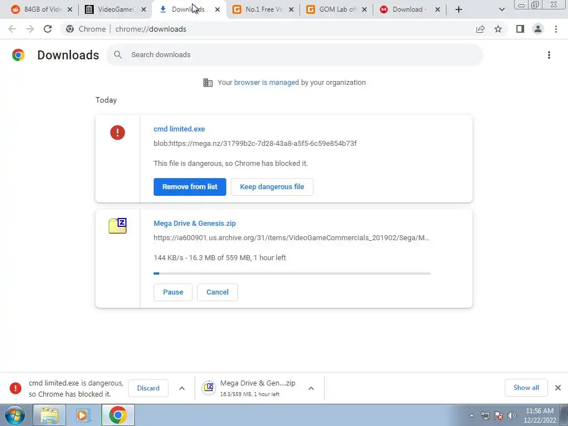Viewport: 568px width, 426px height.
Task: Open the side panel icon
Action: (520, 29)
